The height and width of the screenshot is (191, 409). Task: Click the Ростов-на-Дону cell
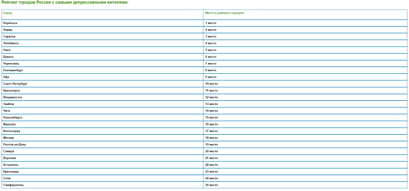(103, 145)
